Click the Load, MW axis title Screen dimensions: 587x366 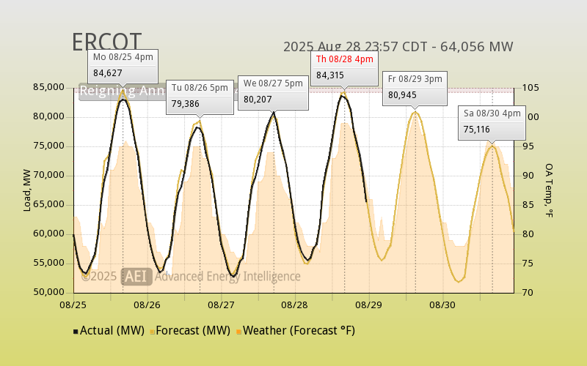click(27, 190)
